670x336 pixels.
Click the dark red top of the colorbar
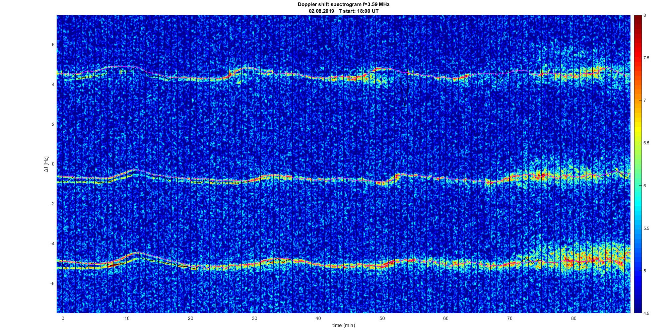pos(638,20)
